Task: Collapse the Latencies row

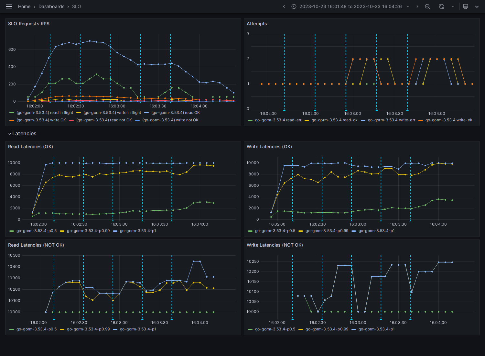Action: pos(22,134)
